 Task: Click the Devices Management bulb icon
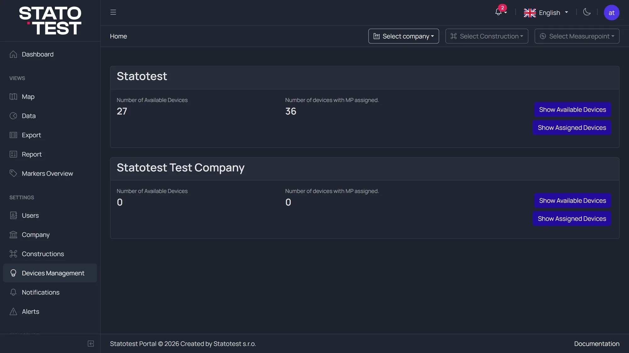click(x=13, y=273)
